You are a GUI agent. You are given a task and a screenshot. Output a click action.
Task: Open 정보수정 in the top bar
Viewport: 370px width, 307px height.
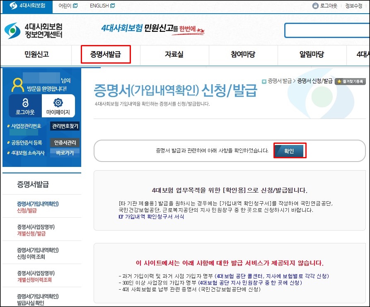pyautogui.click(x=353, y=6)
